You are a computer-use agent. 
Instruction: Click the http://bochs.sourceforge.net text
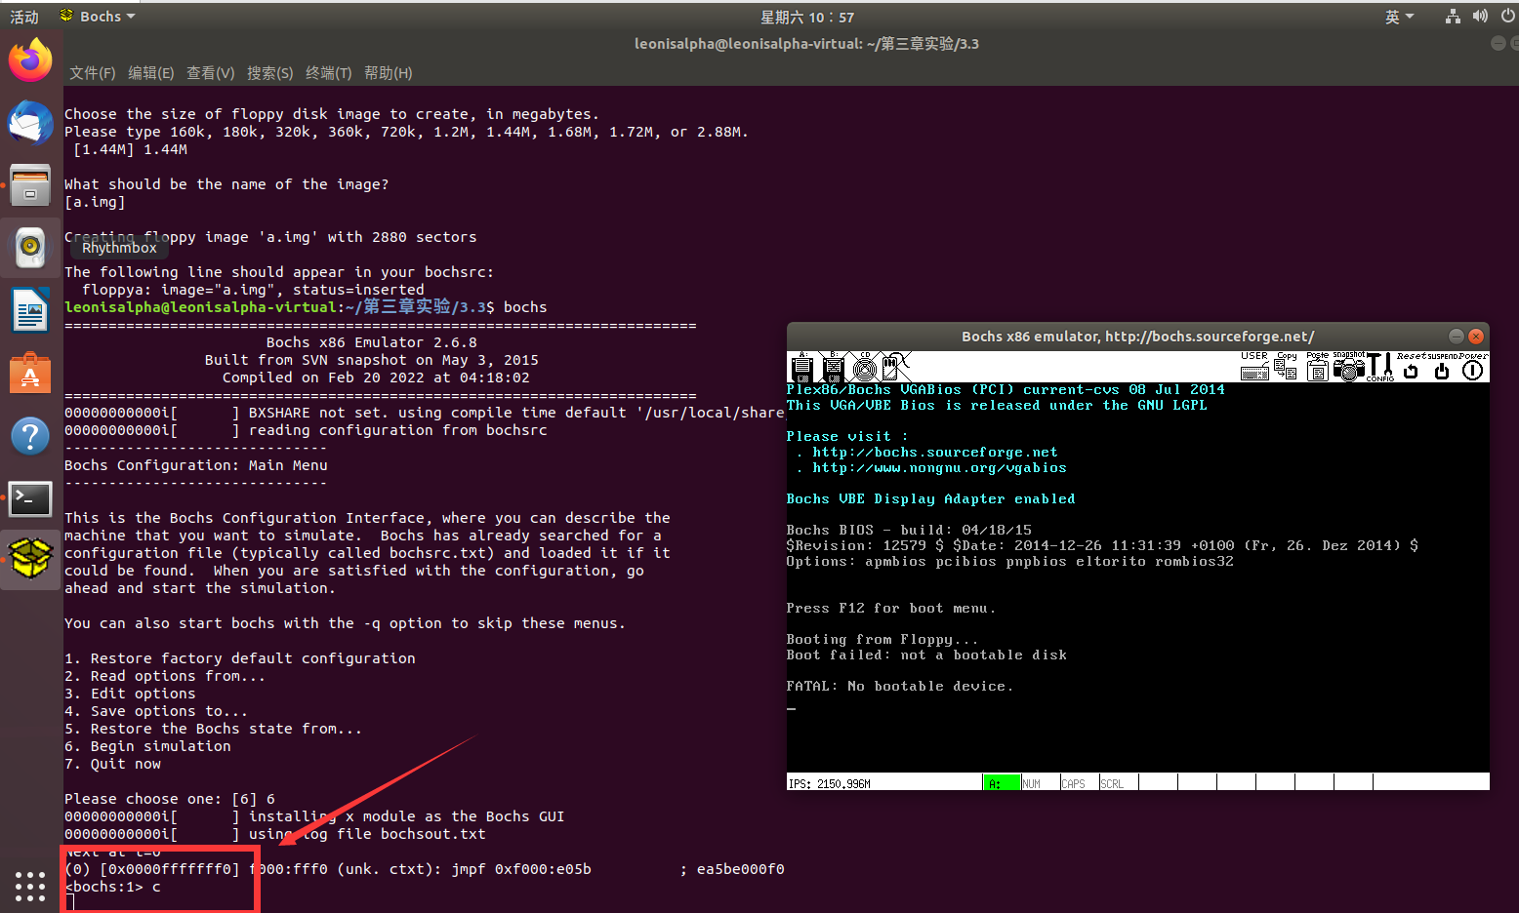point(935,453)
